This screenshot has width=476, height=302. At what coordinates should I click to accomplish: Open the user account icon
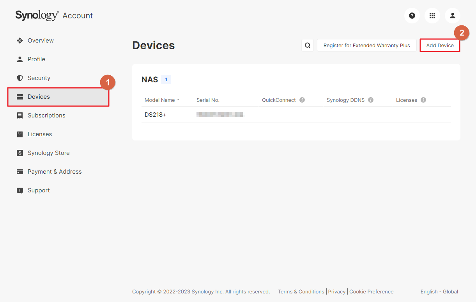point(453,16)
